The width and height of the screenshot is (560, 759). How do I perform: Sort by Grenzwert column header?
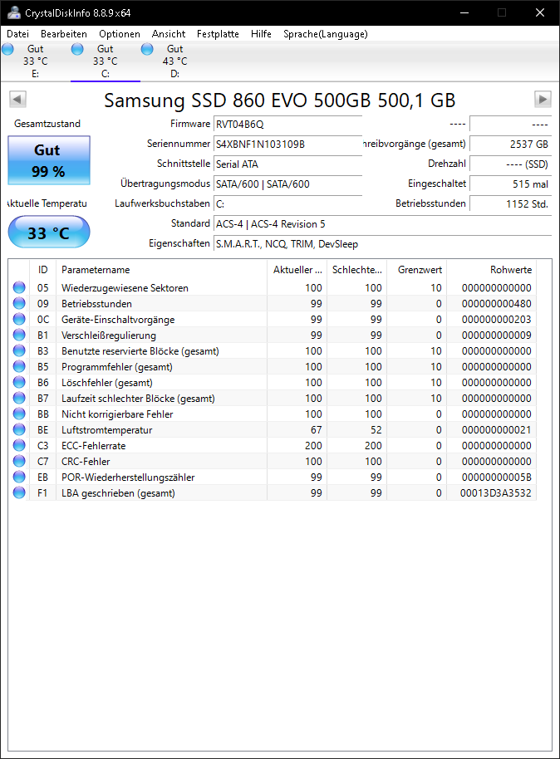point(416,270)
